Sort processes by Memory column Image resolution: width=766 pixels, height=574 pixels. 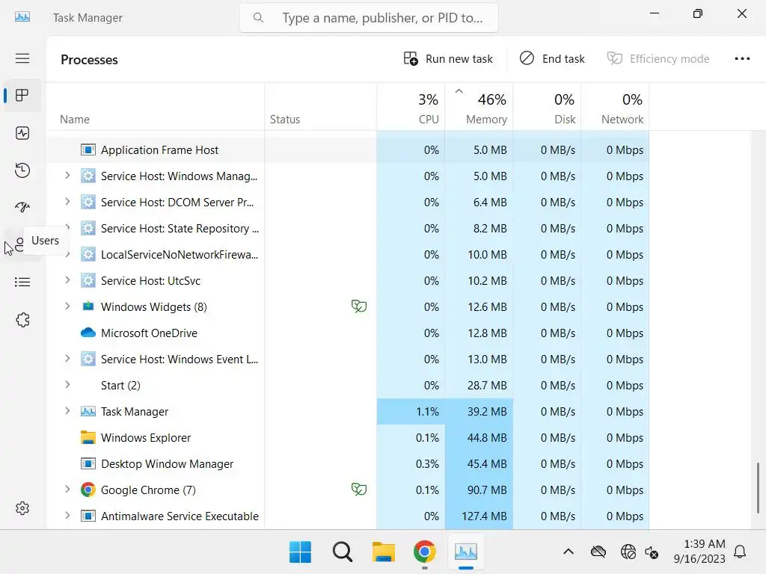479,108
